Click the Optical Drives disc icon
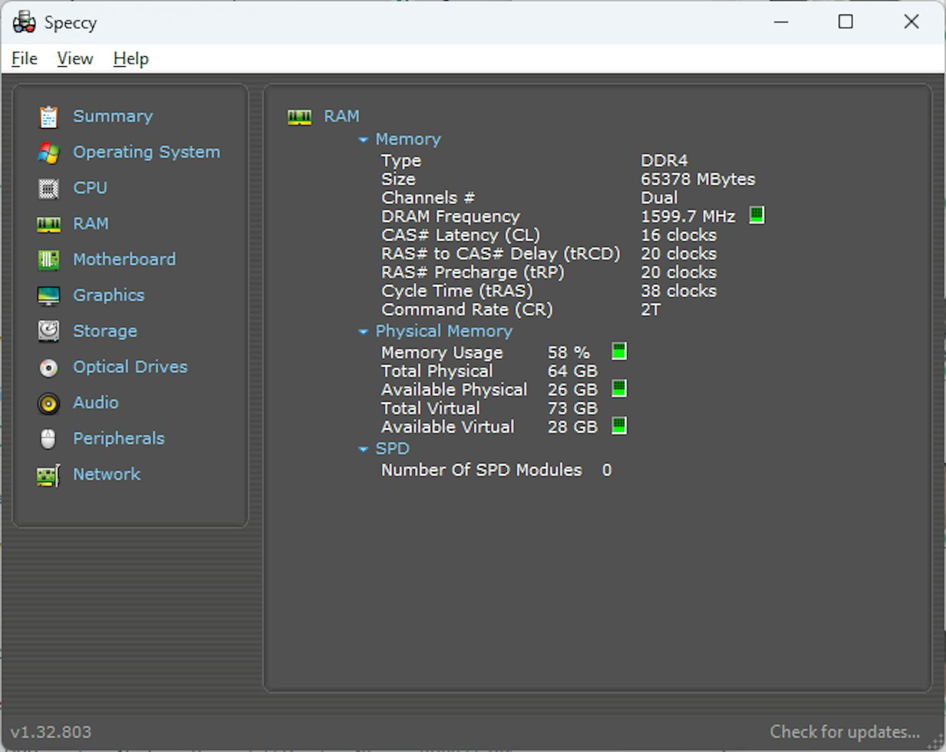Viewport: 946px width, 752px height. (x=49, y=367)
